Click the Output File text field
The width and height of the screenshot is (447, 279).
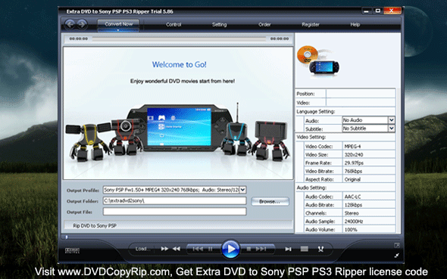coord(174,212)
